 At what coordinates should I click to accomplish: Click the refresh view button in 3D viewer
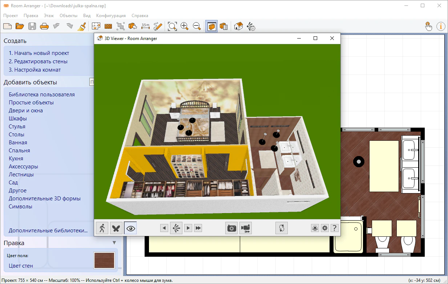click(x=281, y=228)
